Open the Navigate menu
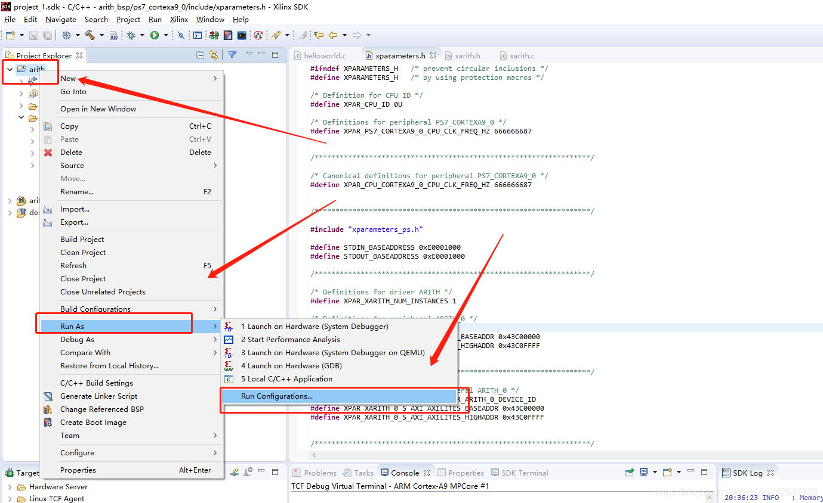The width and height of the screenshot is (823, 503). pyautogui.click(x=61, y=20)
